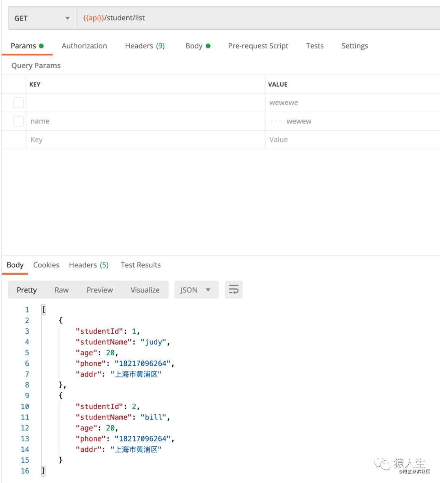Switch to the Authorization tab
Viewport: 440px width, 483px height.
[84, 46]
